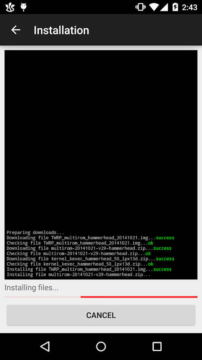Screen dimensions: 202x360
Task: Click the Installation title text
Action: pyautogui.click(x=61, y=30)
